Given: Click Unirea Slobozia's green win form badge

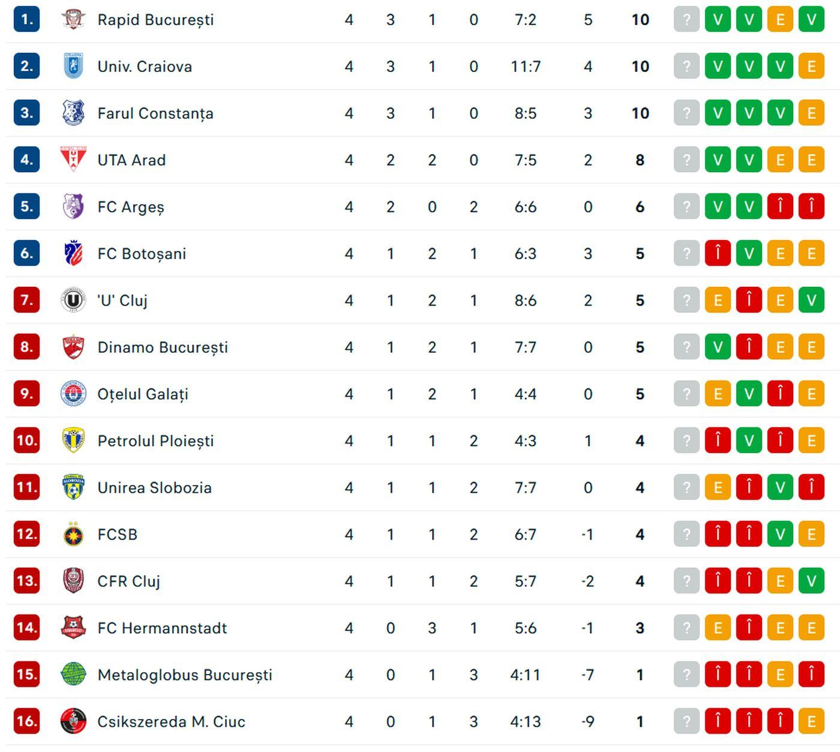Looking at the screenshot, I should pyautogui.click(x=780, y=487).
